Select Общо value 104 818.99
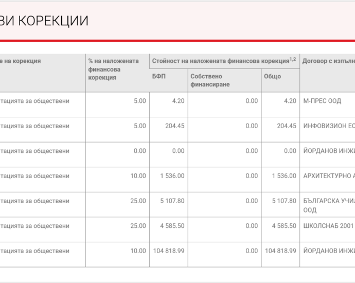Viewport: 355px width, 283px height. pyautogui.click(x=281, y=251)
